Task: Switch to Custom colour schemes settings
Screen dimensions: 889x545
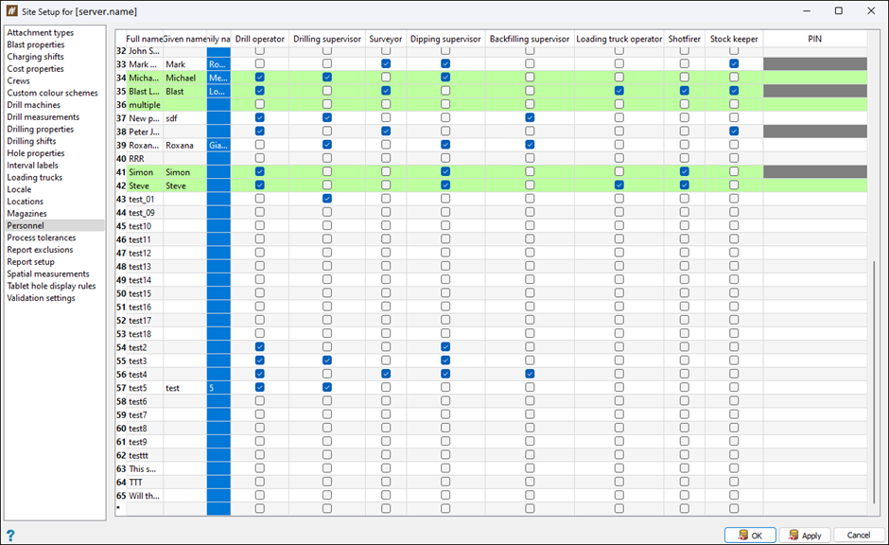Action: point(52,93)
